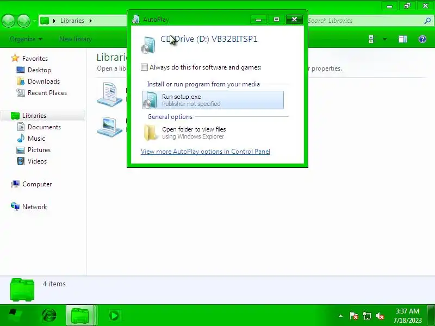Image resolution: width=435 pixels, height=326 pixels.
Task: Click the Search Libraries field
Action: pyautogui.click(x=365, y=21)
